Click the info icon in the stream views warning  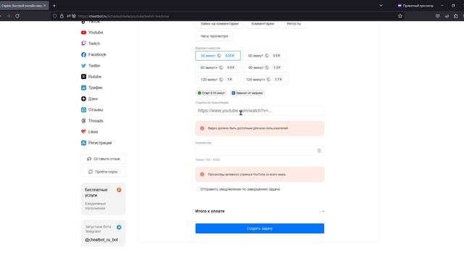(x=202, y=174)
